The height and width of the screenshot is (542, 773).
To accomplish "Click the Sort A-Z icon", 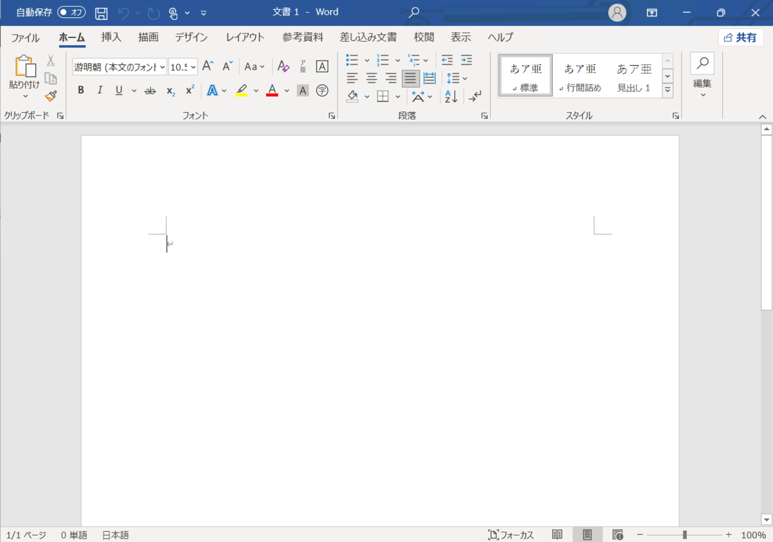I will [x=451, y=97].
